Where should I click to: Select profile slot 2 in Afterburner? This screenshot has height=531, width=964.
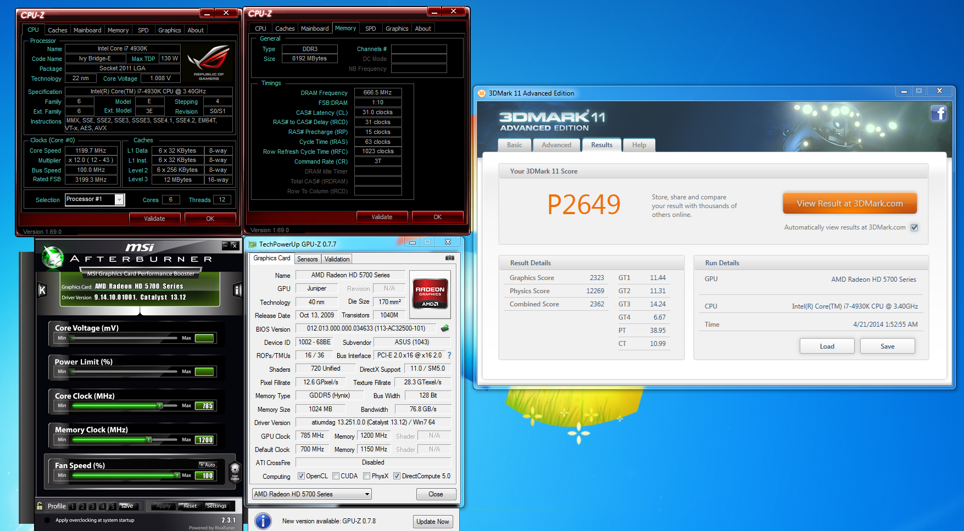(82, 506)
